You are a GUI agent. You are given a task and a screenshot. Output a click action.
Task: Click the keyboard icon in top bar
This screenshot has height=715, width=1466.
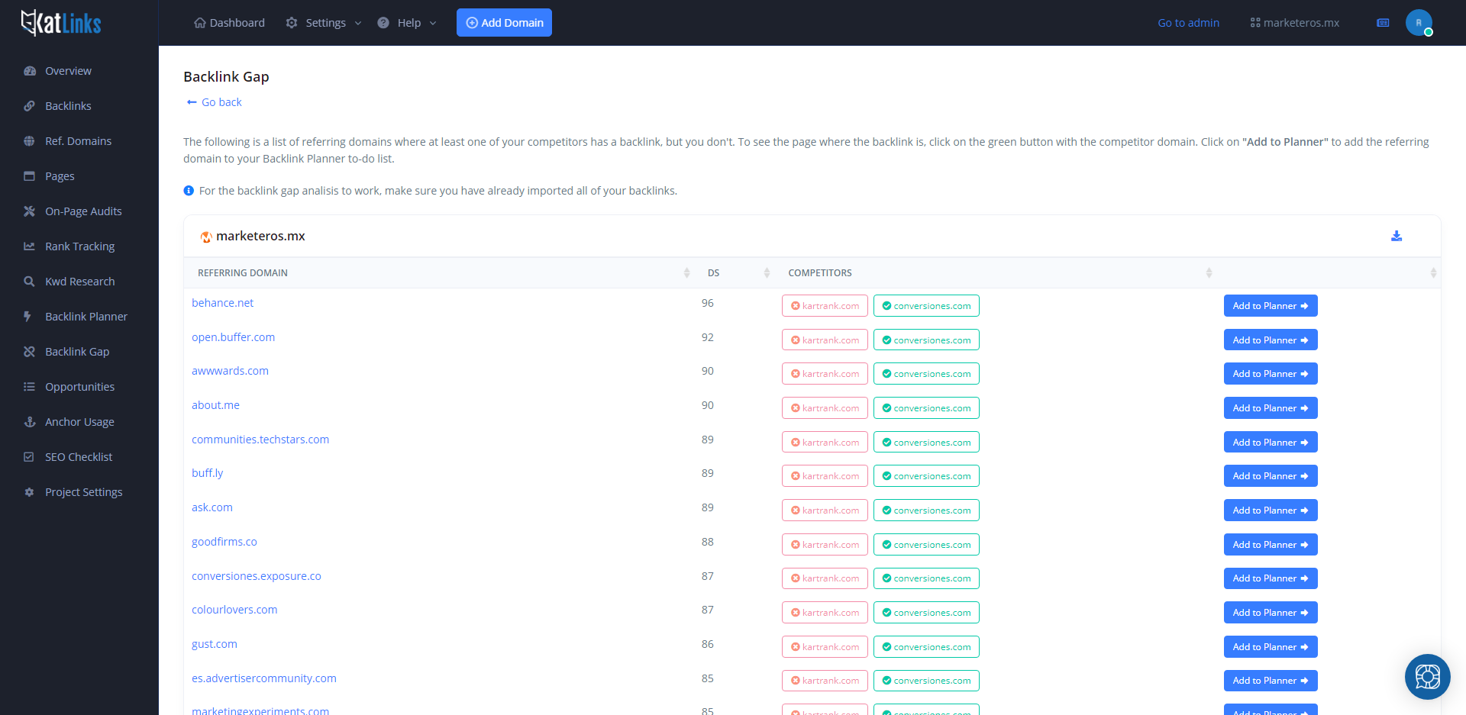(1383, 23)
